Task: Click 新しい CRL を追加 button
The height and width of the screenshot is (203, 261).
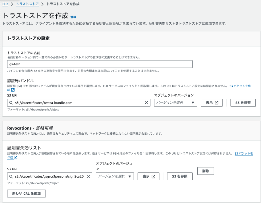Action: (x=26, y=193)
